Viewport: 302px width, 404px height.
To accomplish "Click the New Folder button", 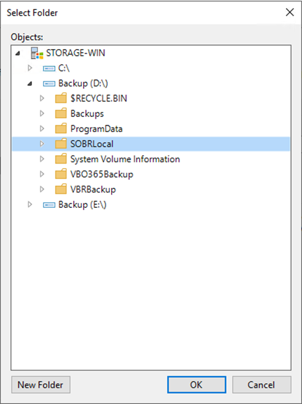I will (x=41, y=384).
